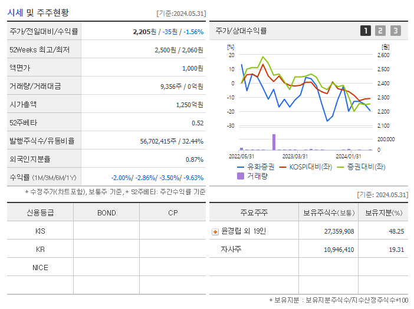This screenshot has width=414, height=309.
Task: Select KR rating row label
Action: [40, 250]
